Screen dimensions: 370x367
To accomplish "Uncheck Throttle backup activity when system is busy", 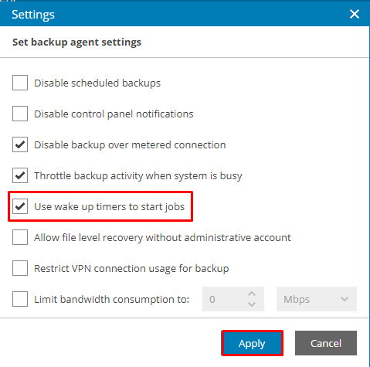I will tap(20, 175).
